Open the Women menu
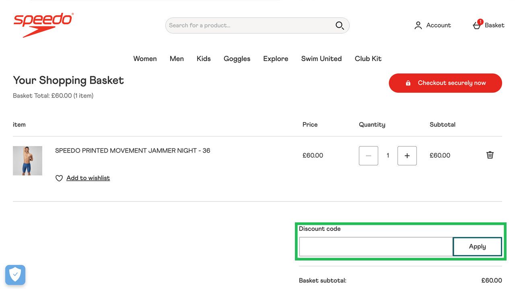 click(x=145, y=59)
